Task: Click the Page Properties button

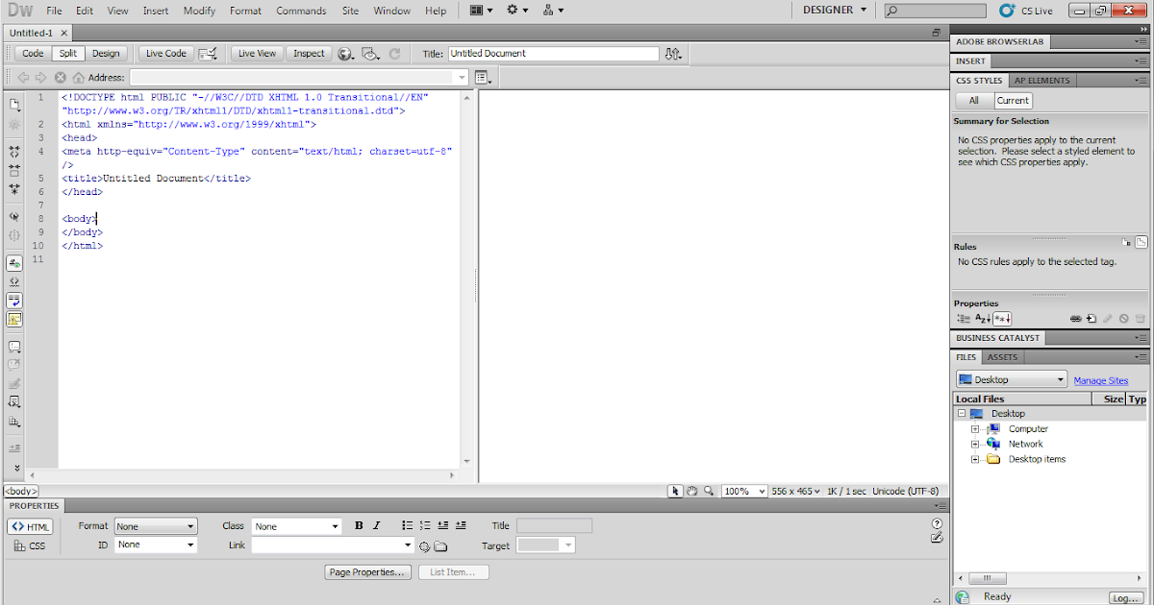Action: point(368,572)
